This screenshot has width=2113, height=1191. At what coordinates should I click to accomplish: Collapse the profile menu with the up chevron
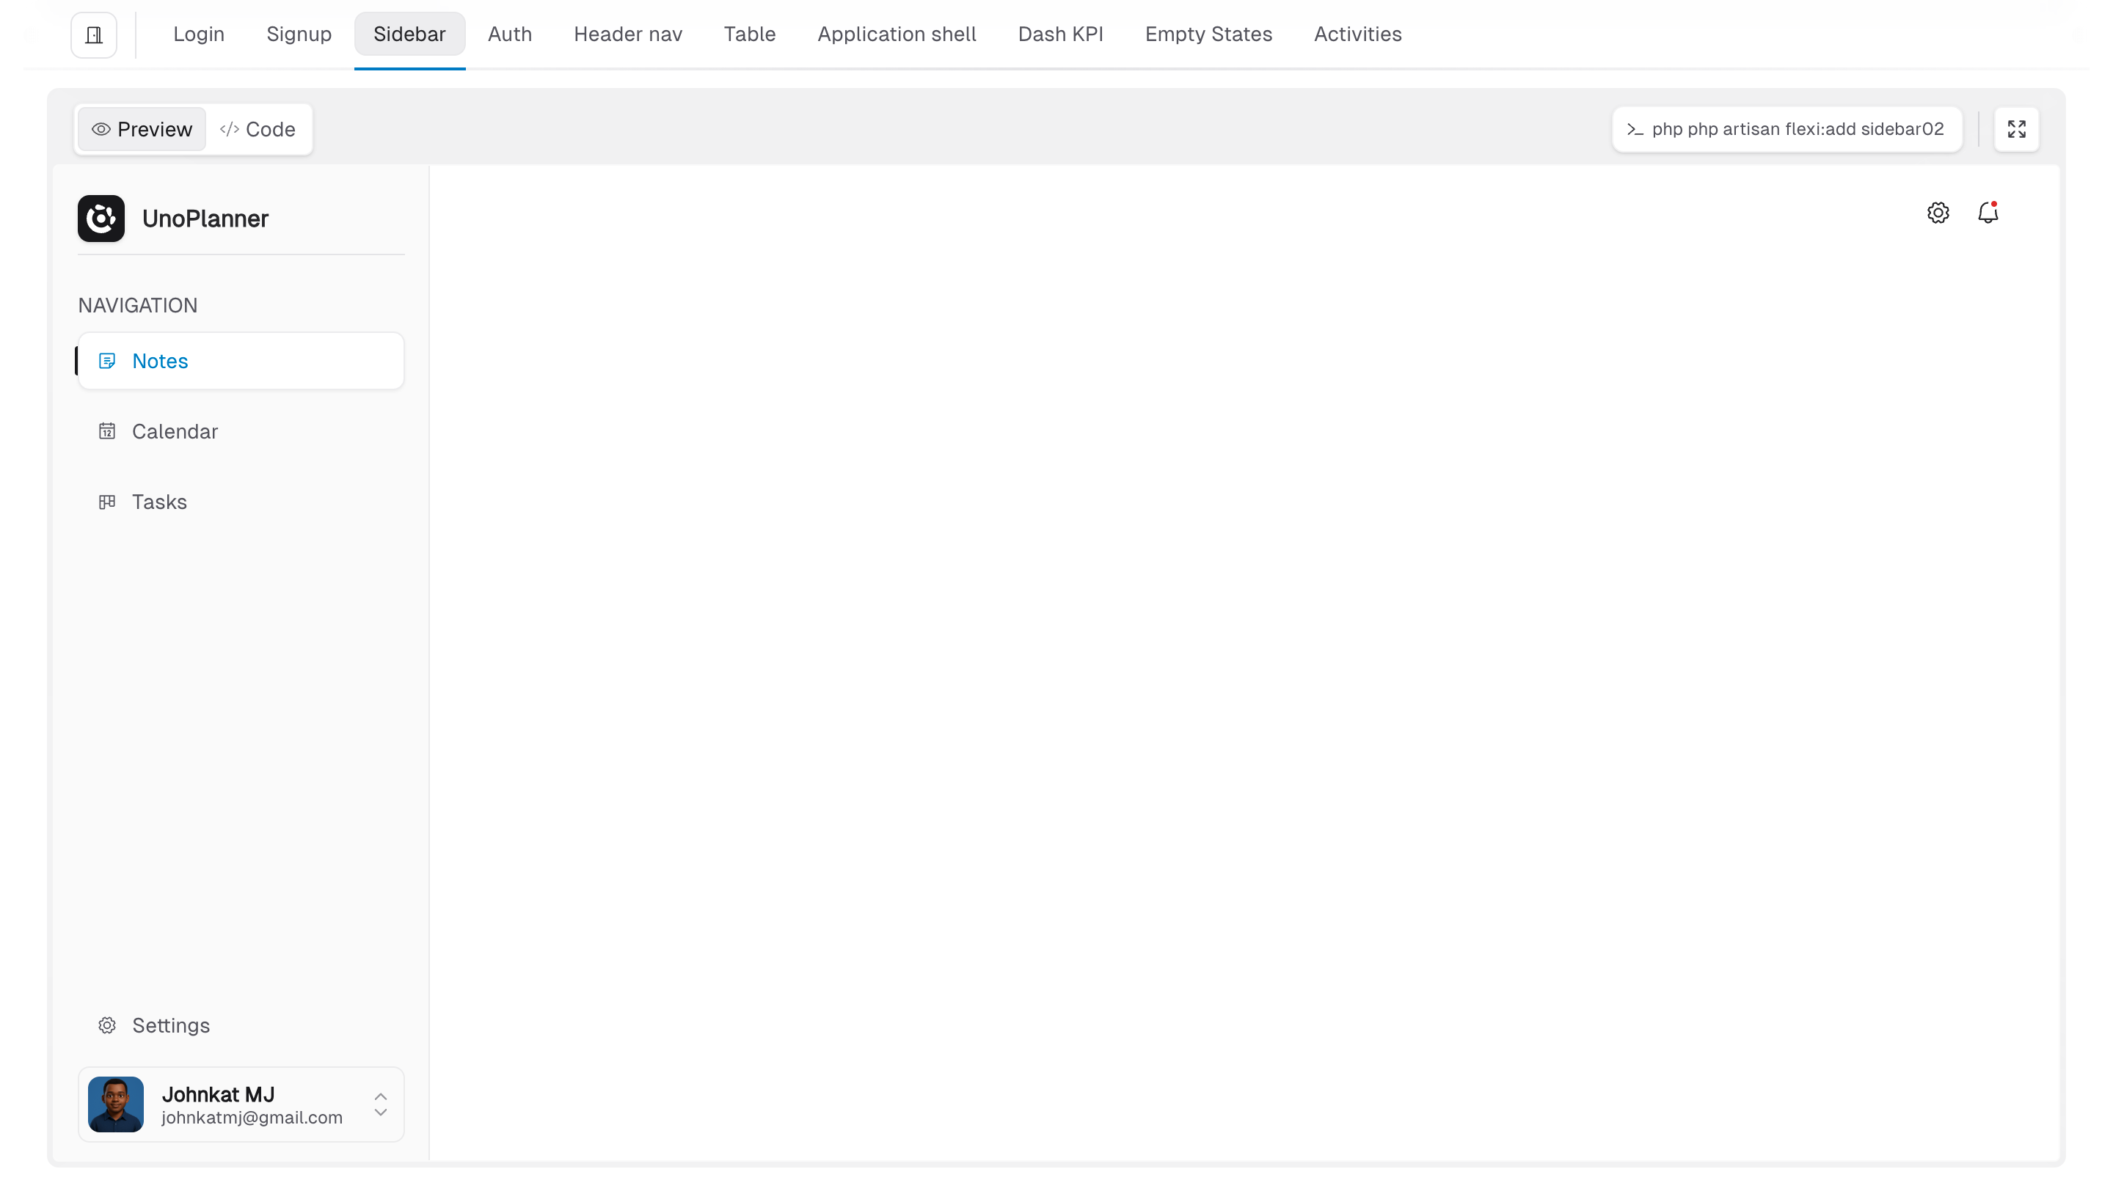pos(380,1096)
